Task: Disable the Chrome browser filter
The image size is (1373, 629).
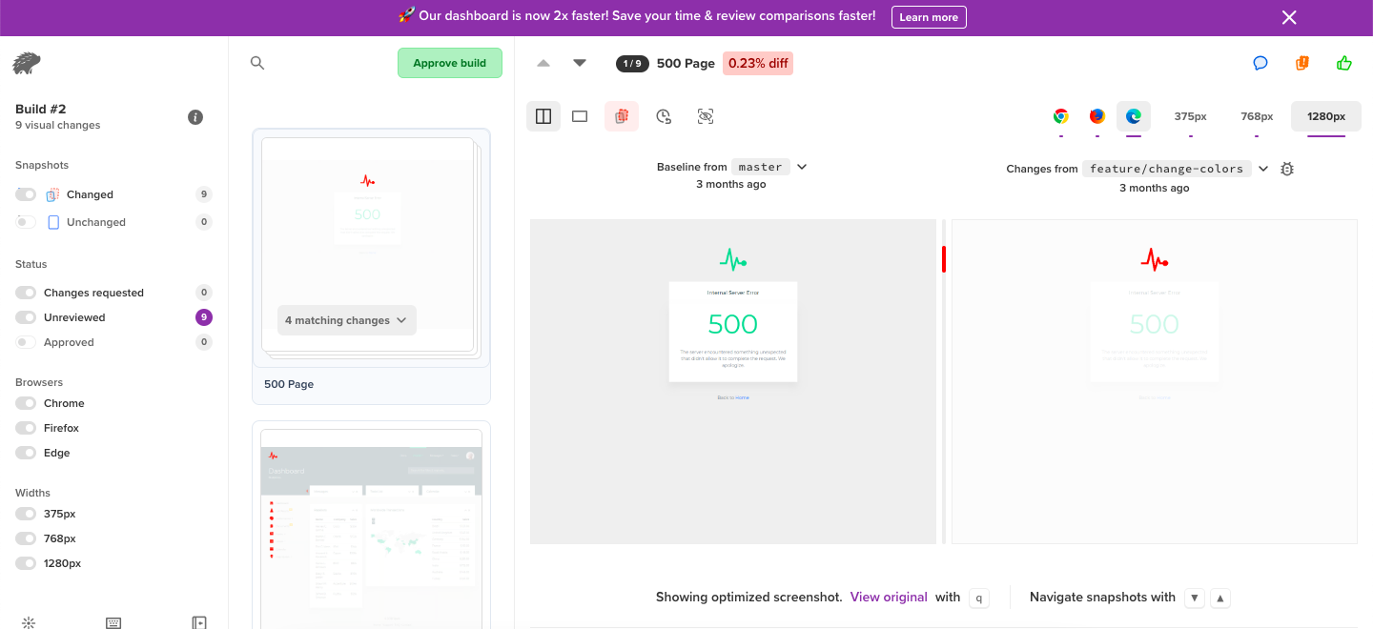Action: tap(26, 403)
